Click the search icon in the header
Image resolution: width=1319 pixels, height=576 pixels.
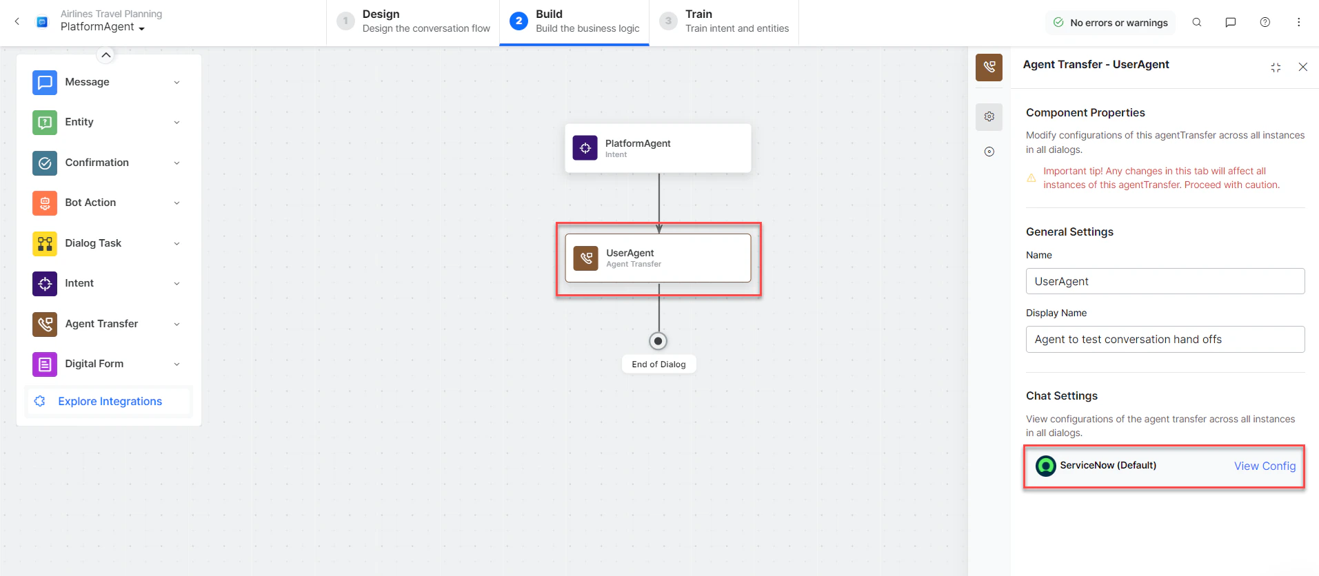pyautogui.click(x=1196, y=22)
